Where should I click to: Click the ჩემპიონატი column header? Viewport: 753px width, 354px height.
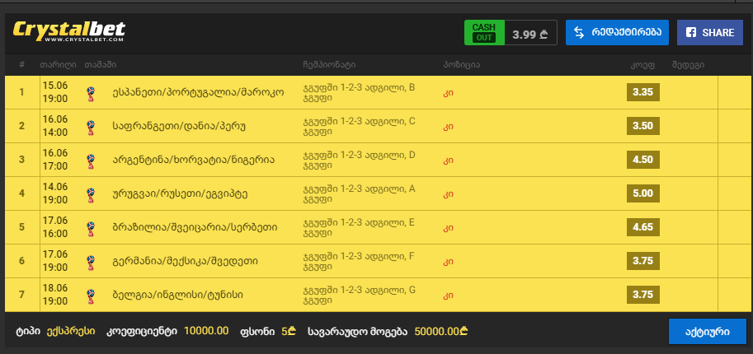coord(329,65)
